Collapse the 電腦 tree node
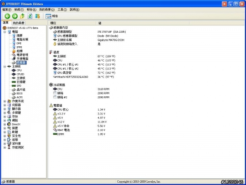Viewport: 246px width, 185px height. coord(5,32)
